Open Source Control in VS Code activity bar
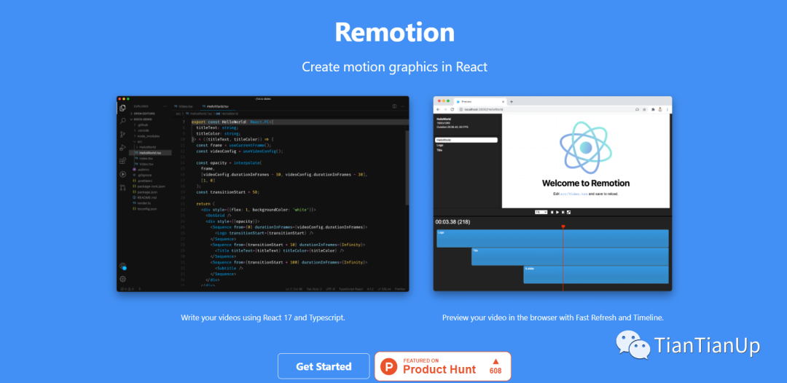787x383 pixels. [122, 135]
